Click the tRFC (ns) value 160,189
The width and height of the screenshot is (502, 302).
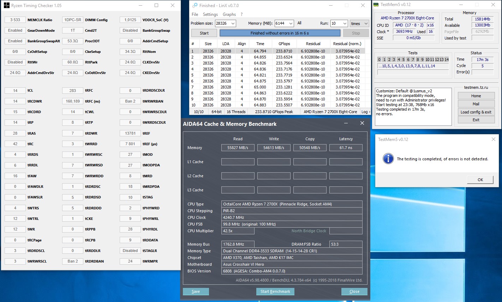point(73,101)
